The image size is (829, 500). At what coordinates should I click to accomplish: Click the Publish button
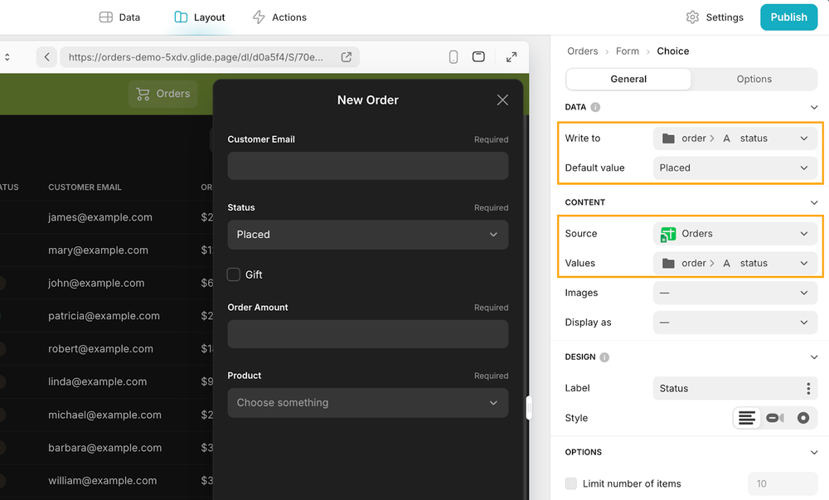click(788, 17)
